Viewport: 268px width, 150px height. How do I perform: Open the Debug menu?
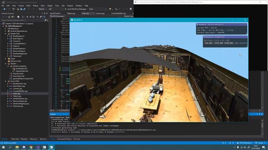pyautogui.click(x=35, y=5)
